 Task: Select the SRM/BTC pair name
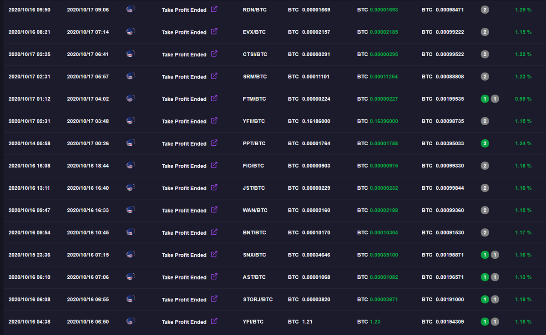pos(255,77)
